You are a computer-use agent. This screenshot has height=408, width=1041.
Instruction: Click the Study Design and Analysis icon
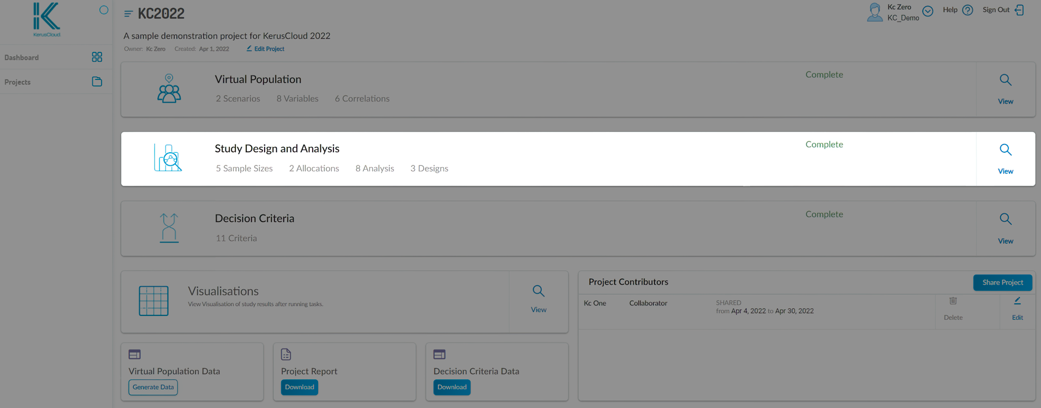168,158
